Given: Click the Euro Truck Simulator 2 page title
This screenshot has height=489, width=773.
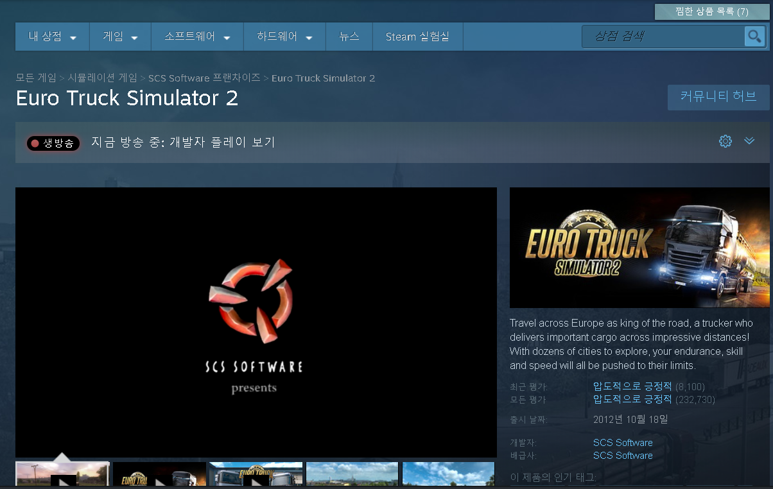Looking at the screenshot, I should 127,98.
